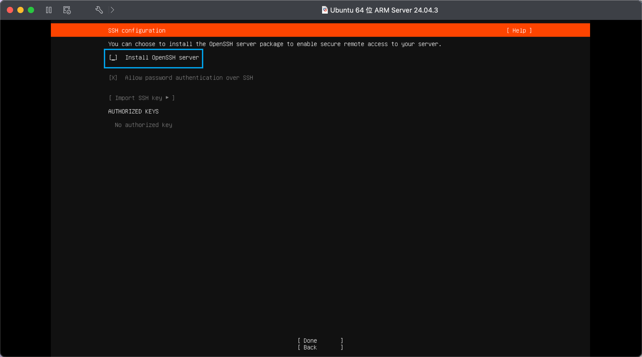The height and width of the screenshot is (357, 642).
Task: Open VM settings wrench icon
Action: click(x=99, y=10)
